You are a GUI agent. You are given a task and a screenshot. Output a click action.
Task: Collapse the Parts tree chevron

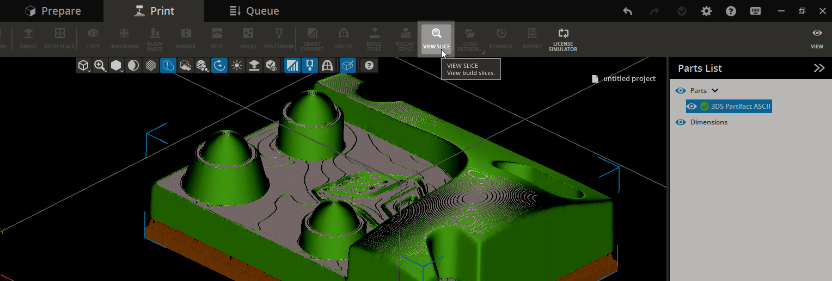[715, 91]
